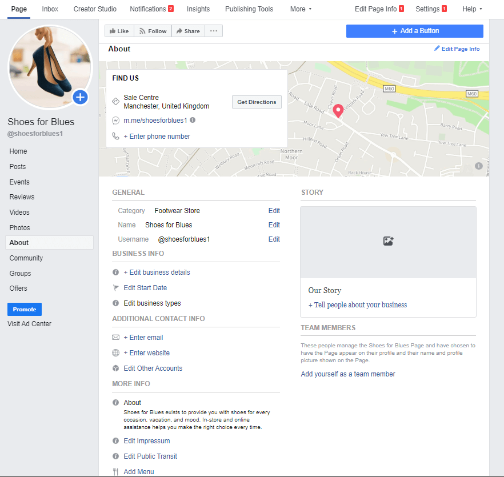Click the red map location pin
Image resolution: width=504 pixels, height=477 pixels.
point(338,111)
